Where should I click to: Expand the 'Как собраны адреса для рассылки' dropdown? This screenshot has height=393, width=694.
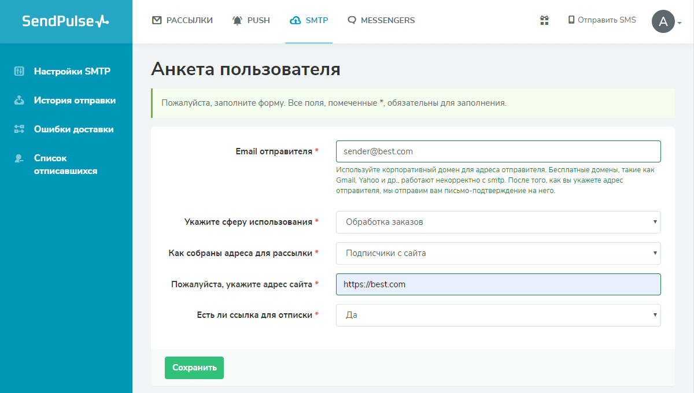pos(498,253)
